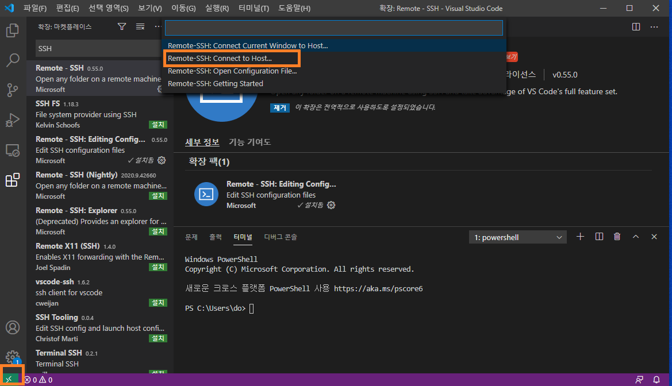Select Remote-SSH: Connect Current Window to Host
This screenshot has height=386, width=672.
pos(334,45)
